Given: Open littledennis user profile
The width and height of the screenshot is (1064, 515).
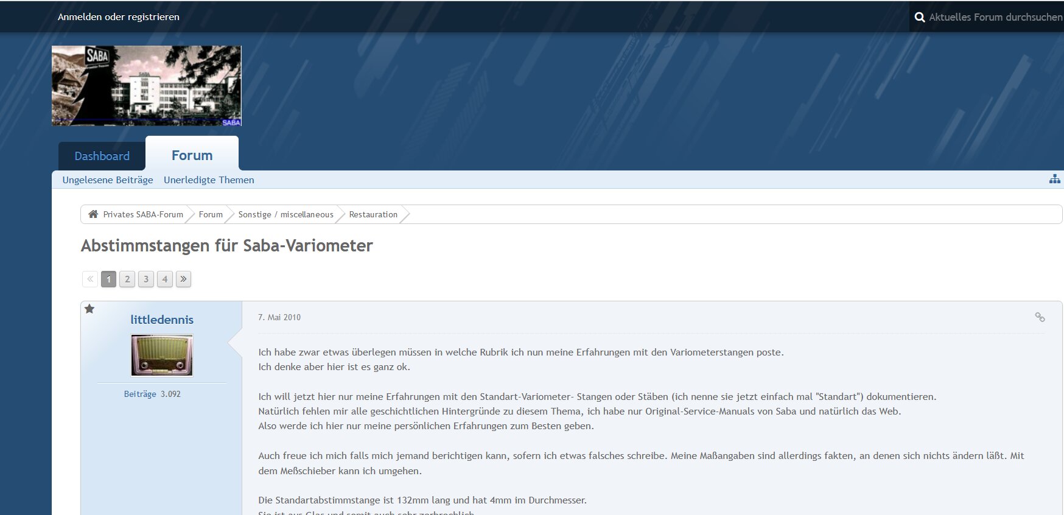Looking at the screenshot, I should coord(162,320).
